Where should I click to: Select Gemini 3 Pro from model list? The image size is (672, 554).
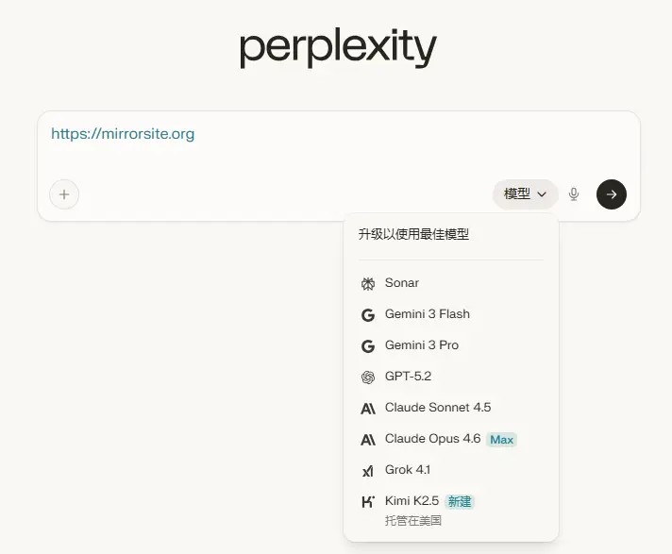pos(422,345)
